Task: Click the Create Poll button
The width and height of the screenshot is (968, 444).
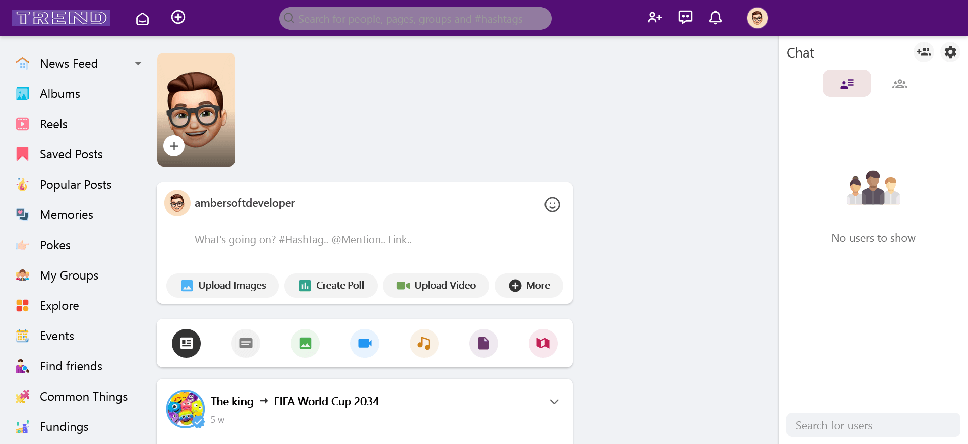Action: (x=331, y=286)
